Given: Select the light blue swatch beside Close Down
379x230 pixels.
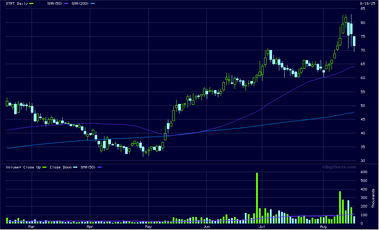Looking at the screenshot, I should coord(75,167).
